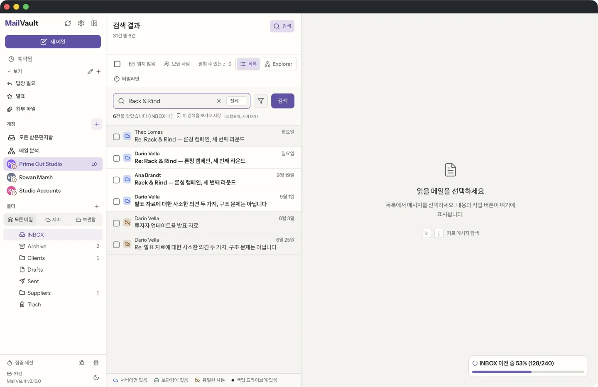Image resolution: width=598 pixels, height=387 pixels.
Task: Check the 6월 25일 message checkbox
Action: [116, 245]
